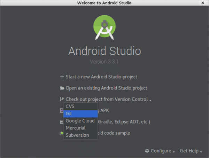The width and height of the screenshot is (209, 158).
Task: Select Git from the version control list
Action: [80, 113]
